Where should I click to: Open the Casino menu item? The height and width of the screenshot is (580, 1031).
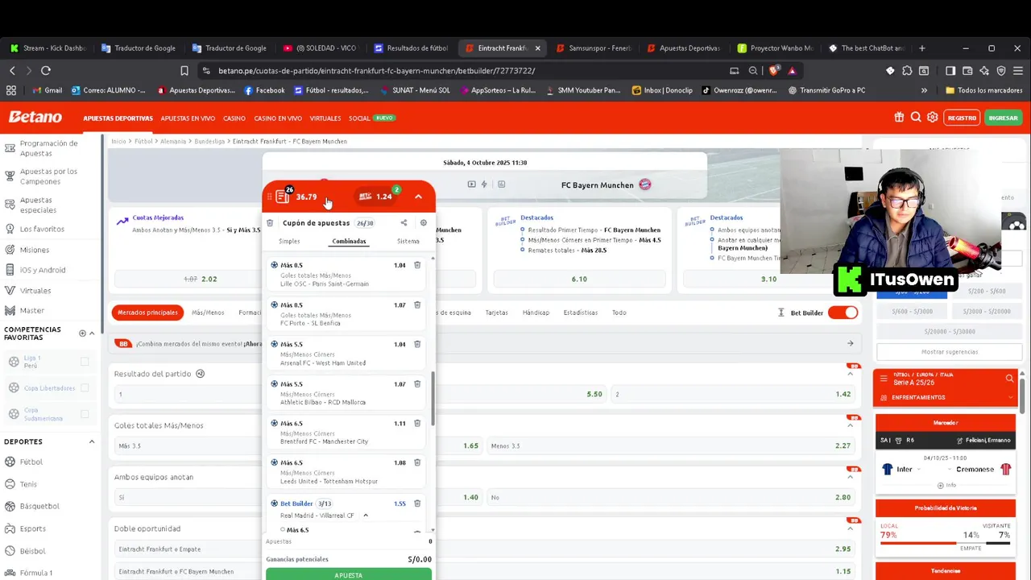[234, 118]
